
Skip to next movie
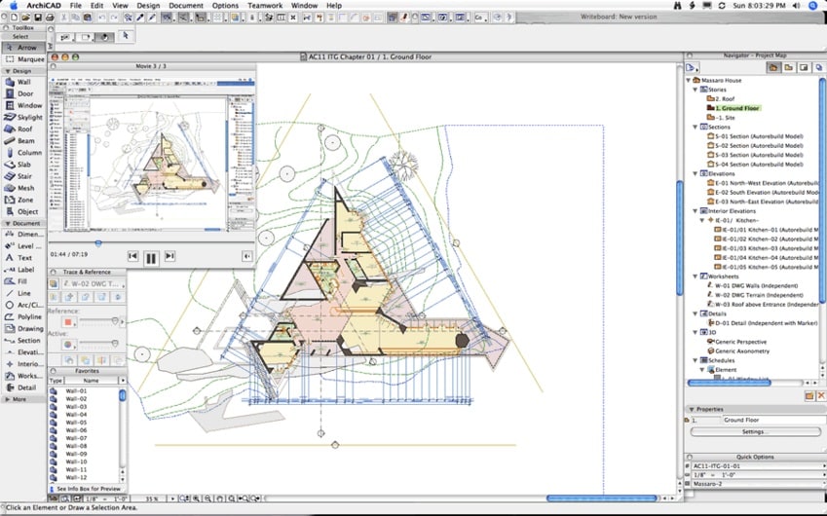[x=169, y=256]
